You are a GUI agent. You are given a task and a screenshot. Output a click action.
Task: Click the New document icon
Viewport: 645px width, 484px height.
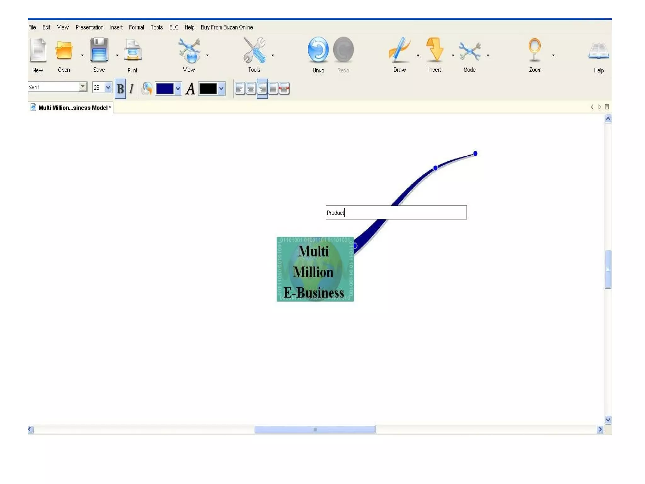(38, 50)
